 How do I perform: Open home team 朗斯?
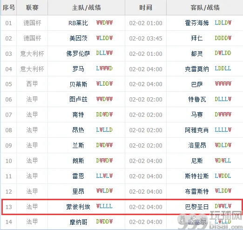pyautogui.click(x=78, y=161)
